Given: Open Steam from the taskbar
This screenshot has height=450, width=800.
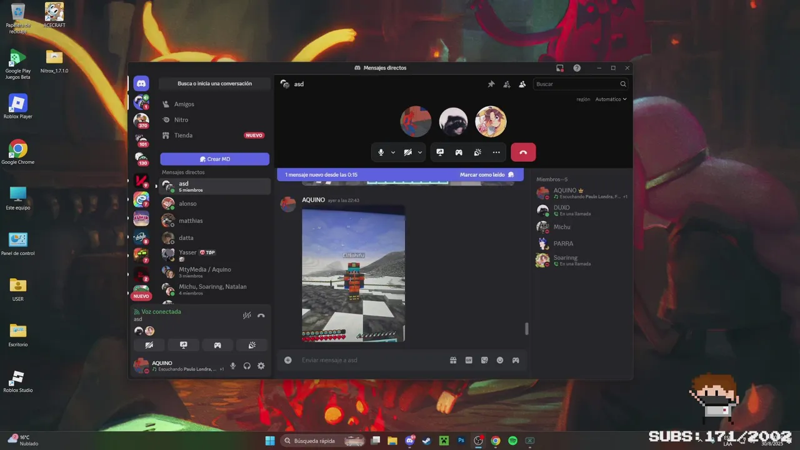Looking at the screenshot, I should 427,441.
